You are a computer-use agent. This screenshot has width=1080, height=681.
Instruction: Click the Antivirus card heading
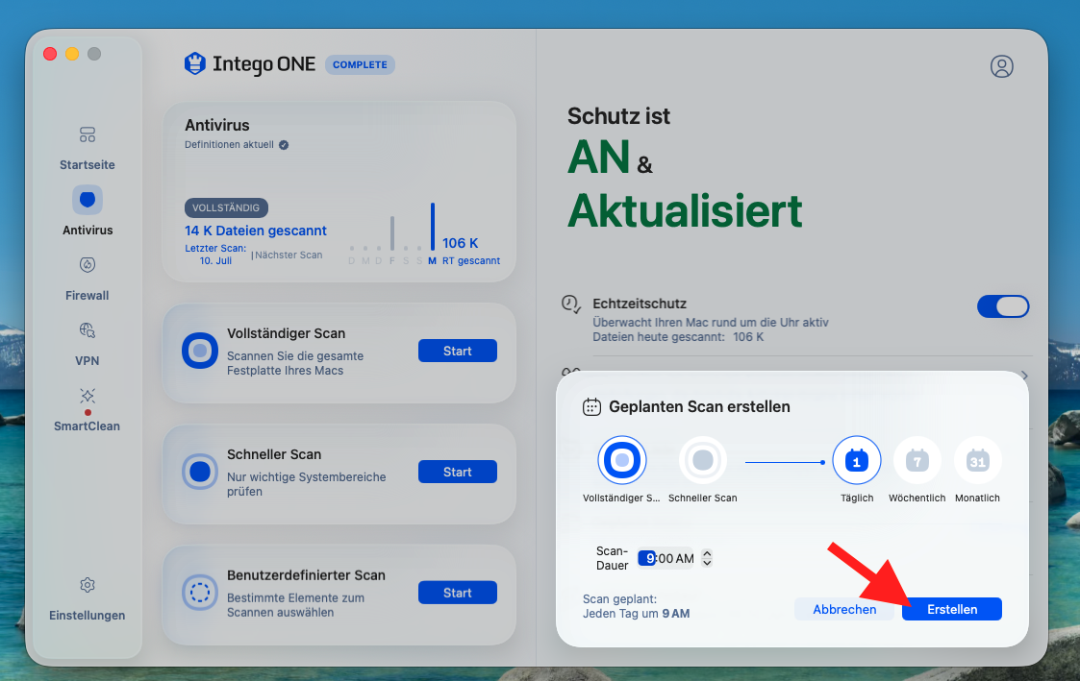coord(217,125)
